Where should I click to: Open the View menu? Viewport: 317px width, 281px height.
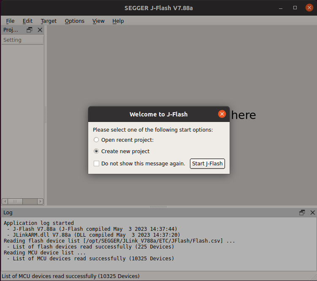pyautogui.click(x=98, y=21)
